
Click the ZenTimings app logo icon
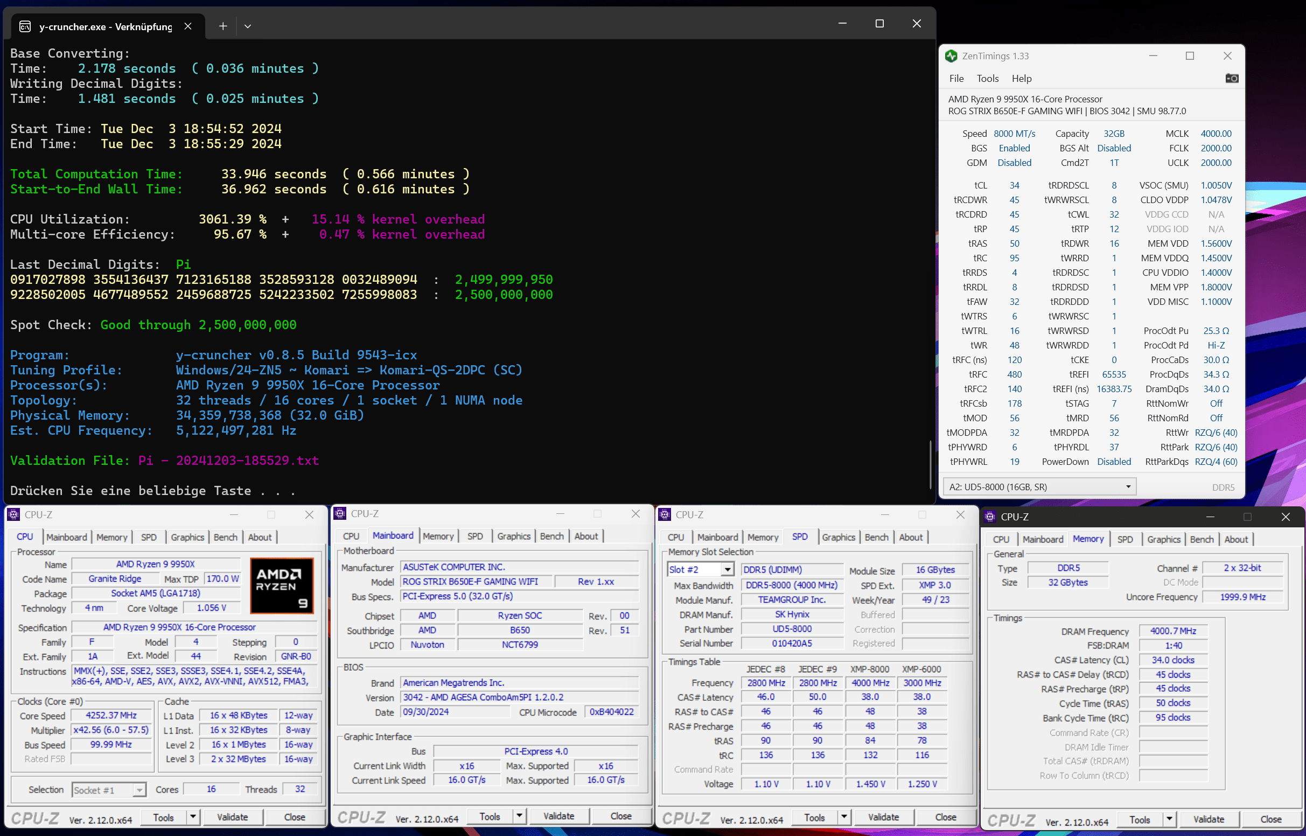click(x=951, y=56)
